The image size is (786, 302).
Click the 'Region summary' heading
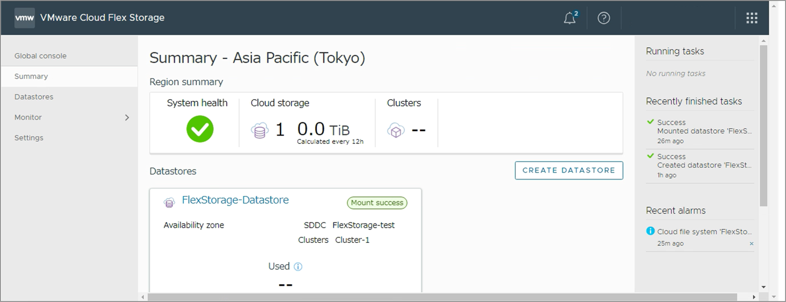186,82
